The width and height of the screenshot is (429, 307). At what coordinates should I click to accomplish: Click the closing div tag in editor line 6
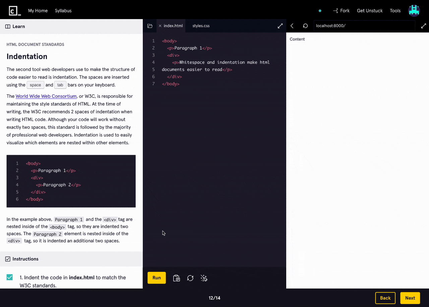[174, 77]
